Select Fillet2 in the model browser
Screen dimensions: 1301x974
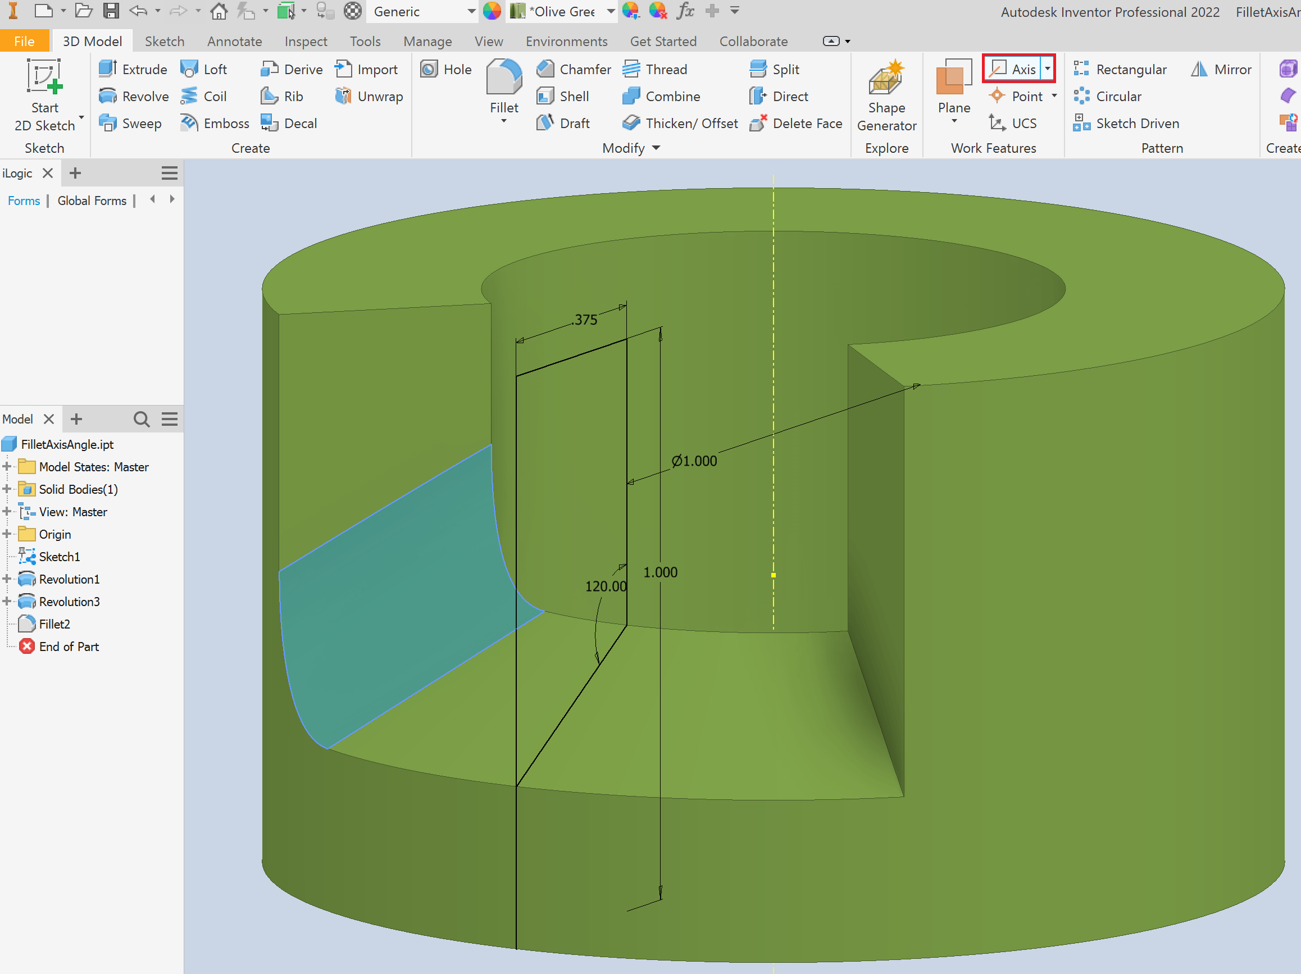point(54,624)
